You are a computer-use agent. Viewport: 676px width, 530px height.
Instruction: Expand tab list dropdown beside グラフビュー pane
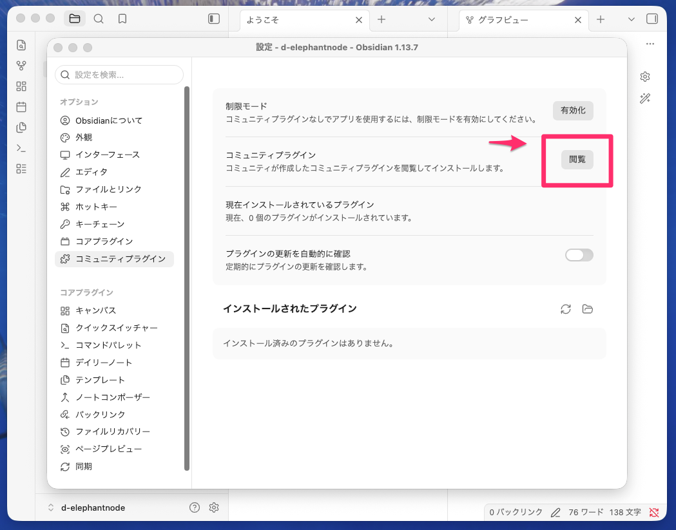click(x=631, y=19)
